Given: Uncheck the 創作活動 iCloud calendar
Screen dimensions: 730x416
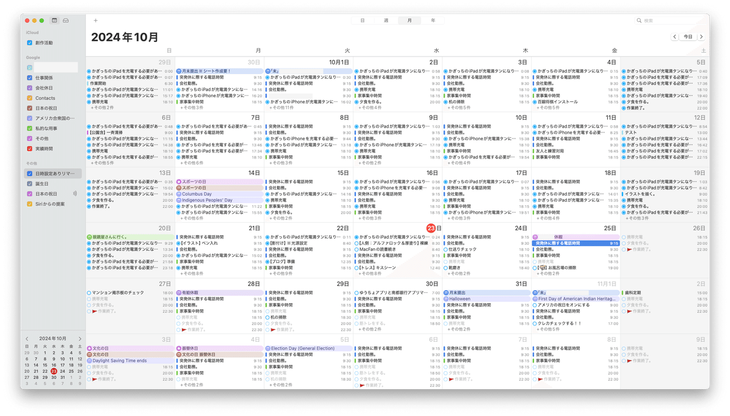Looking at the screenshot, I should tap(30, 43).
